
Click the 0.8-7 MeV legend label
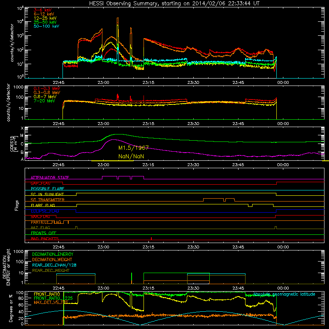pyautogui.click(x=45, y=97)
